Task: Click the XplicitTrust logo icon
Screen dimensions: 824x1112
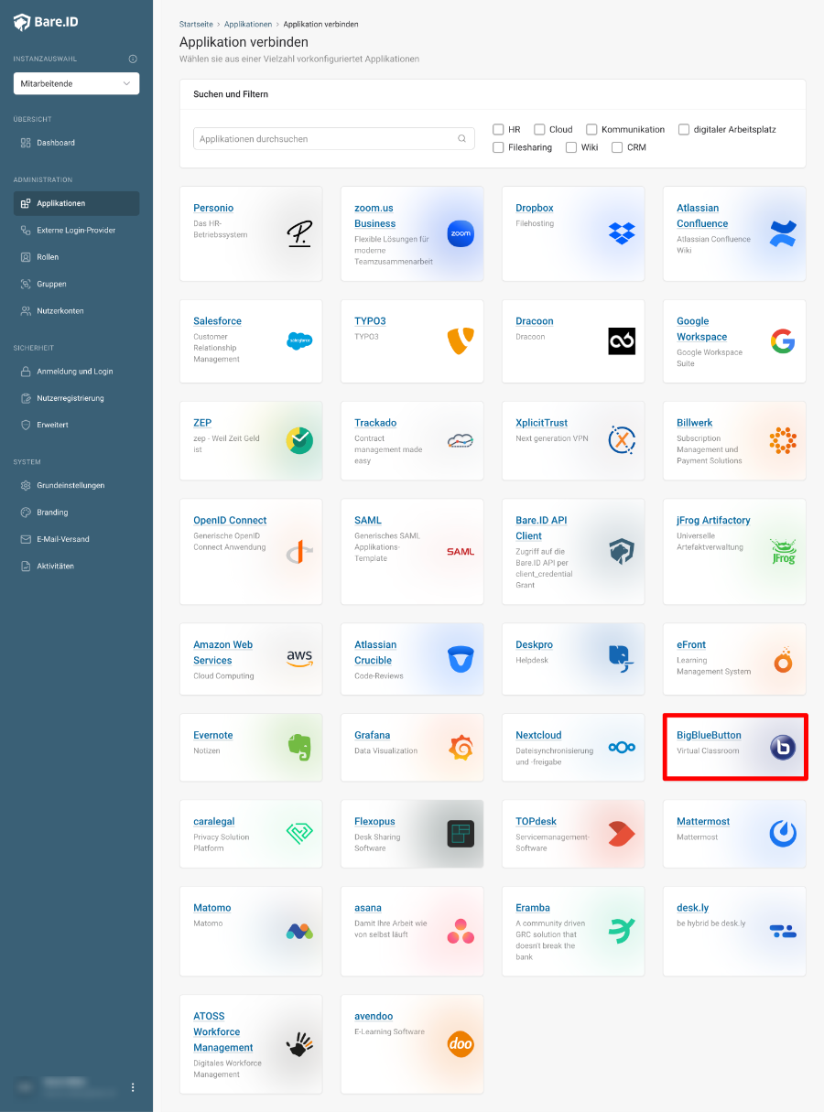Action: point(622,440)
